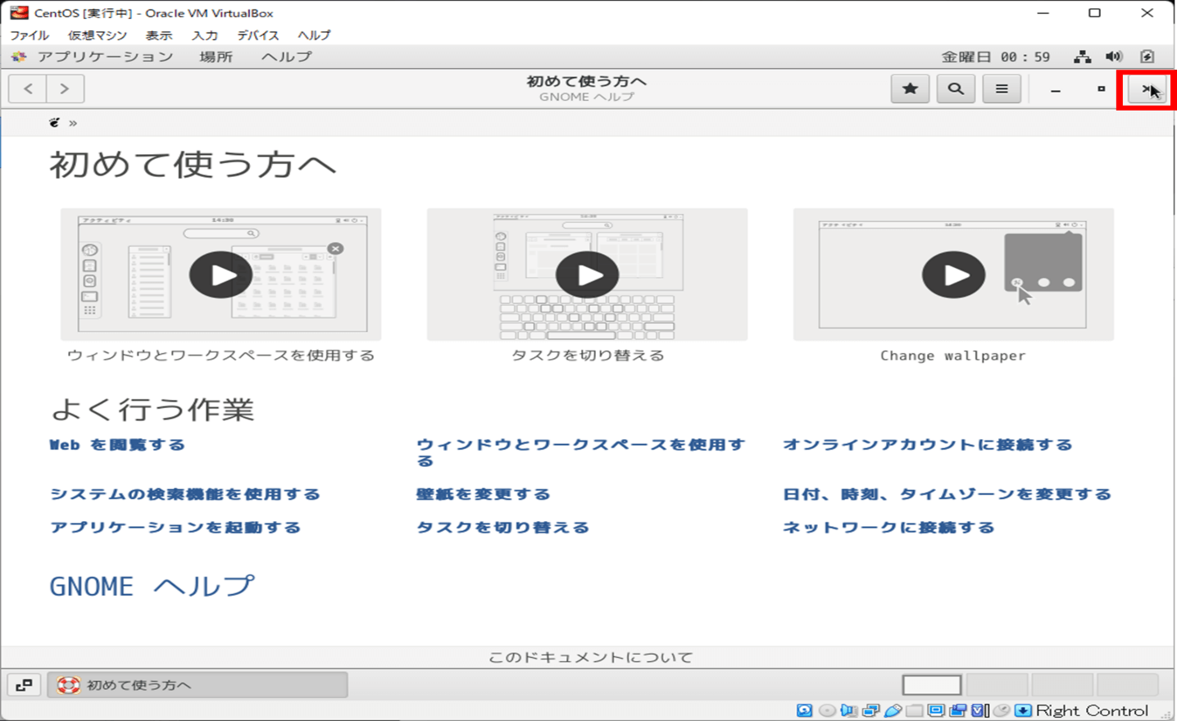Open bookmarks with the star icon
The height and width of the screenshot is (721, 1177).
click(910, 88)
